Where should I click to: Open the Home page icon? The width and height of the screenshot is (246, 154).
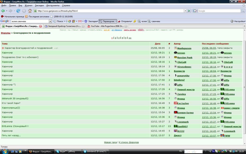(x=30, y=11)
